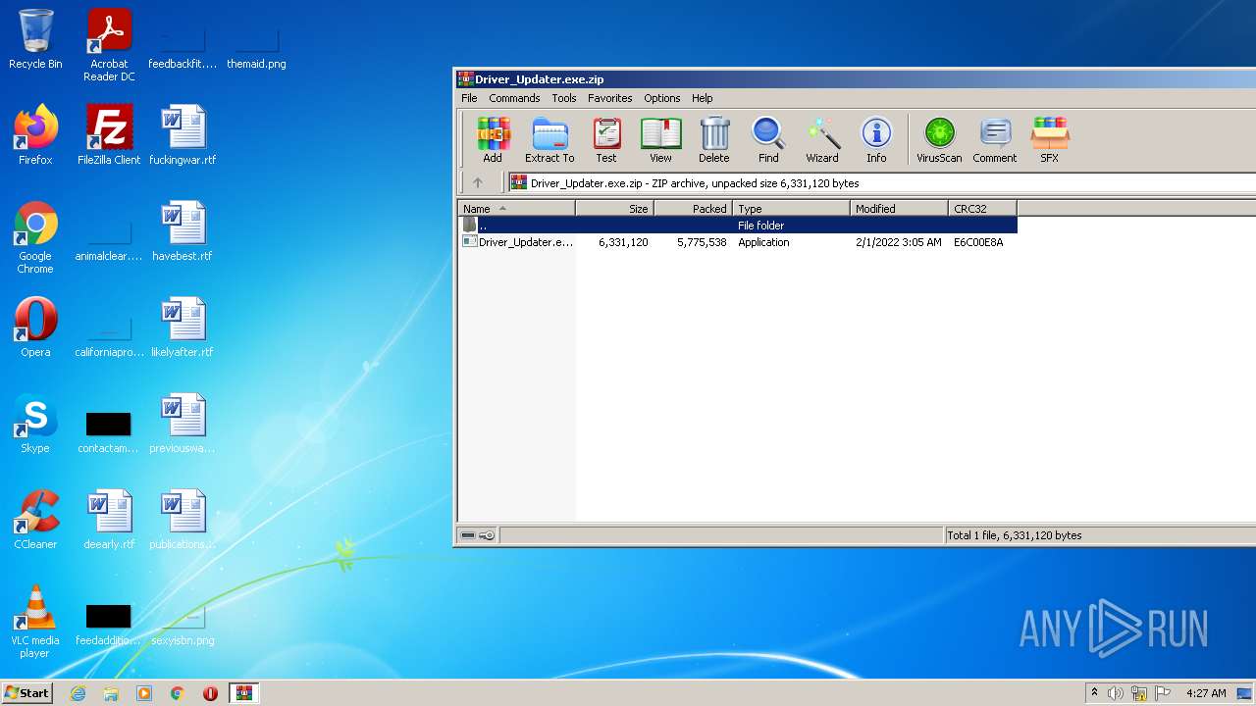Click Internet Explorer in the taskbar
This screenshot has width=1256, height=706.
[x=78, y=693]
